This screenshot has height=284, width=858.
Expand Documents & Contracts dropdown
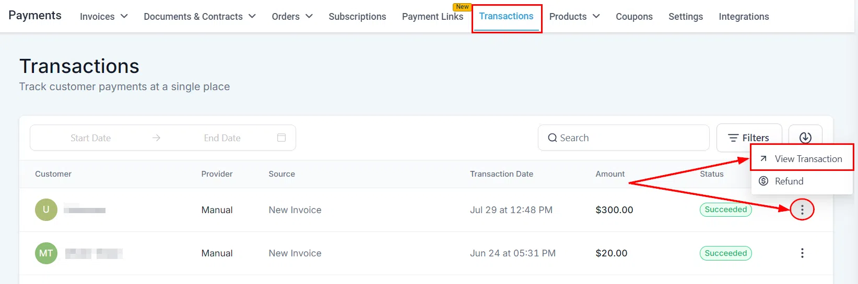click(x=199, y=17)
